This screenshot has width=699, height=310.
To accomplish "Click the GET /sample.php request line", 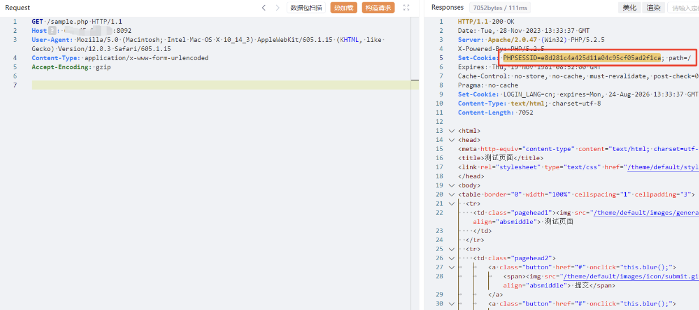I will (77, 21).
